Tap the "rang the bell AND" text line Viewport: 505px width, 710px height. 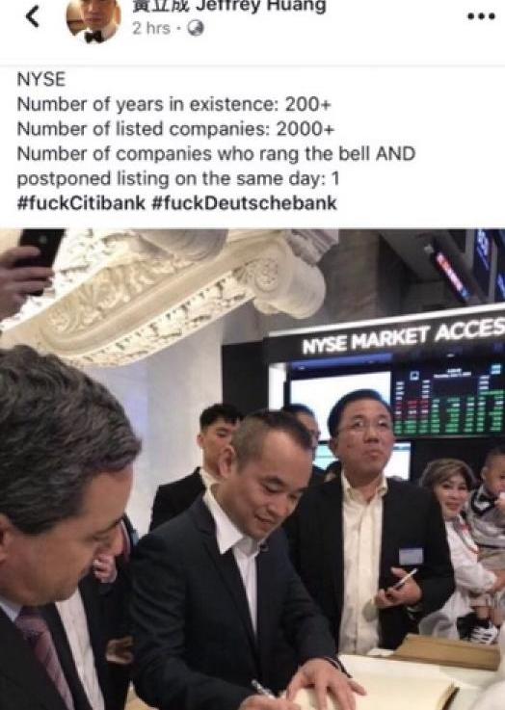pos(216,154)
